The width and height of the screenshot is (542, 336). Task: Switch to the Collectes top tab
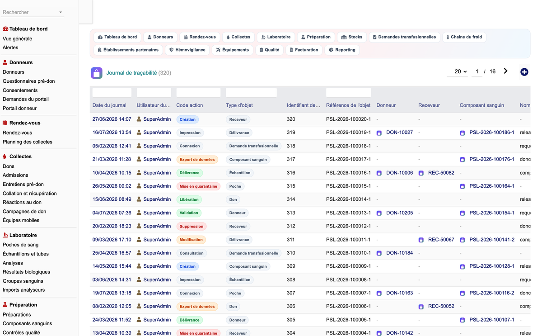pyautogui.click(x=238, y=37)
